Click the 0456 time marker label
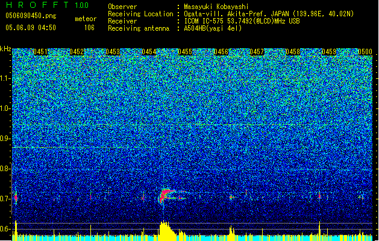 [x=221, y=52]
